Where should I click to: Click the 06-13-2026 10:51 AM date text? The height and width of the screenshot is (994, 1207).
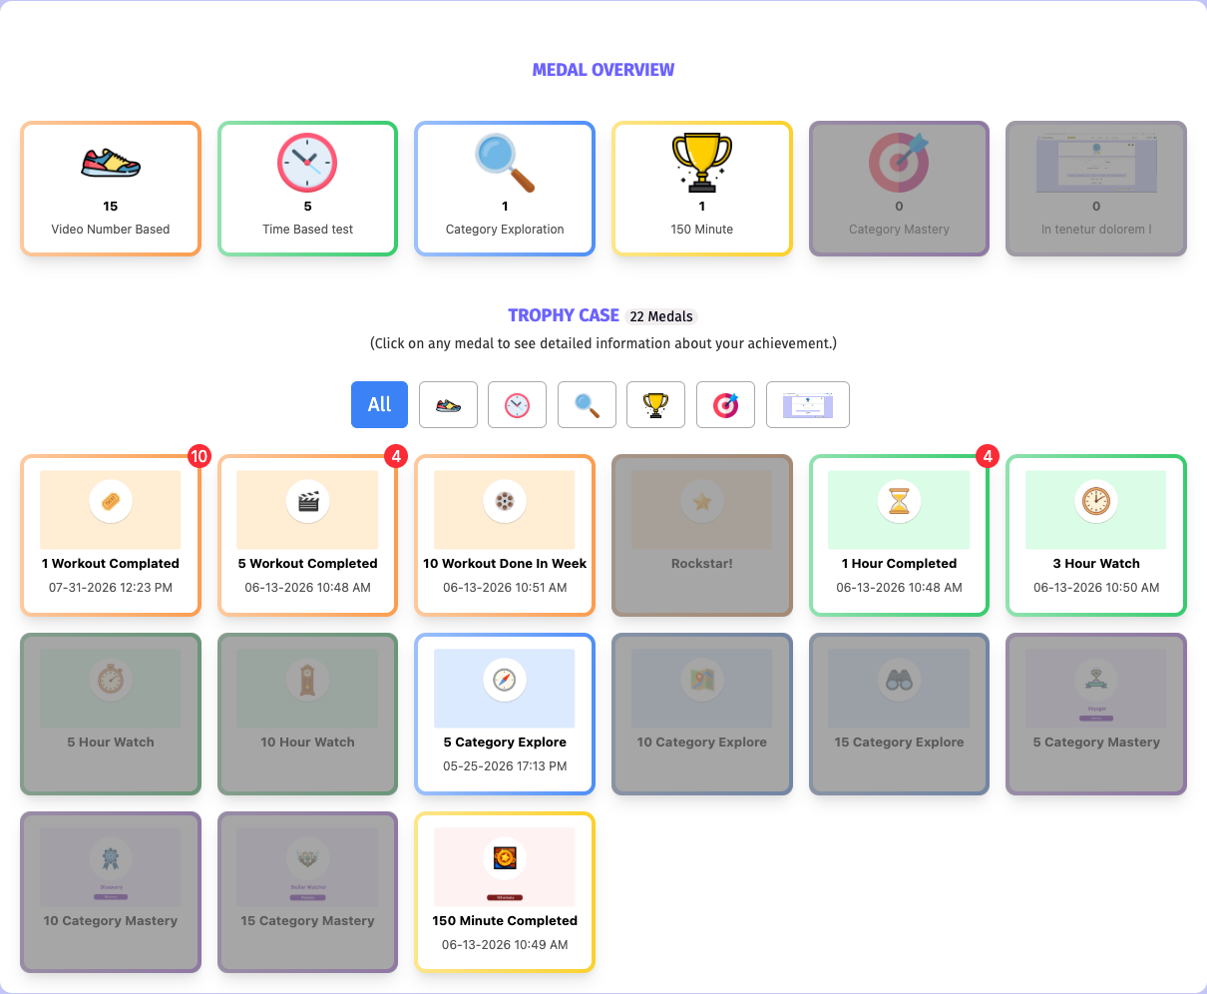[505, 588]
